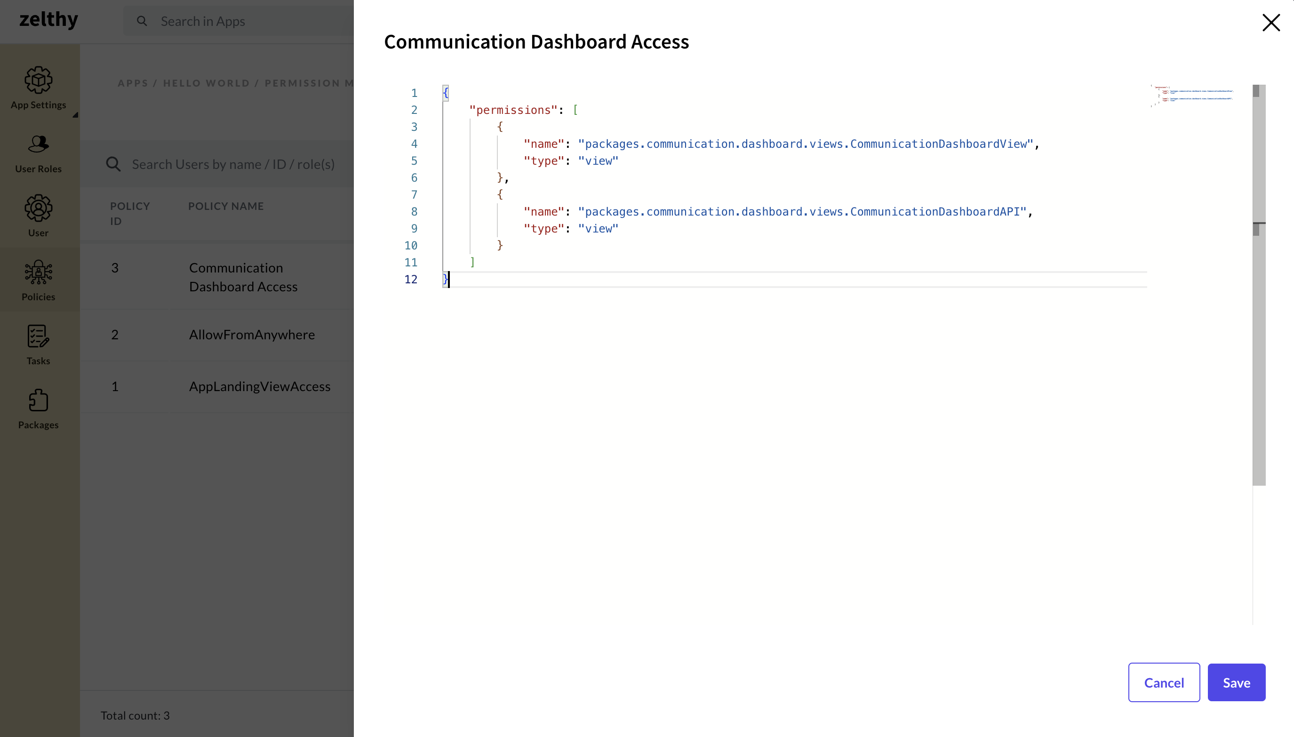This screenshot has height=737, width=1294.
Task: Click the "view" value on line 9
Action: pyautogui.click(x=598, y=229)
